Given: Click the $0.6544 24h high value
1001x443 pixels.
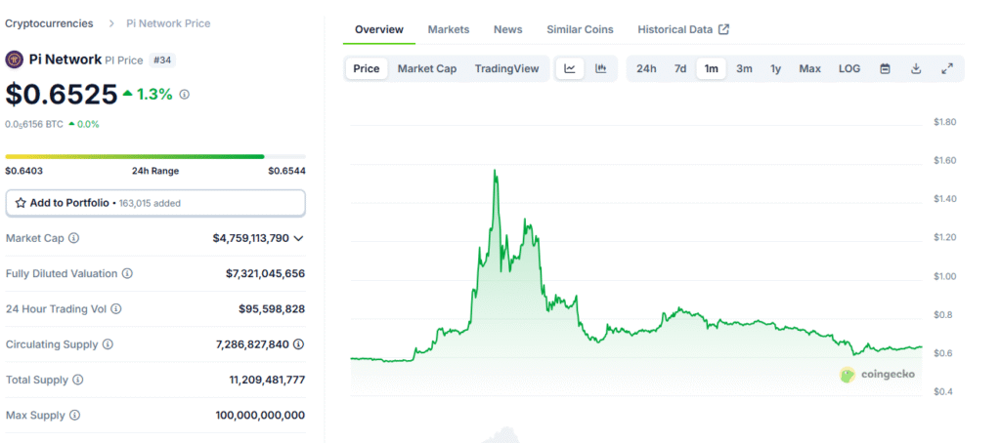Looking at the screenshot, I should [x=286, y=171].
